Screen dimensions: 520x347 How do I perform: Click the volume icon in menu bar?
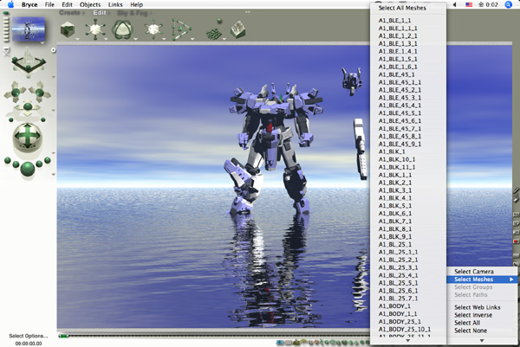point(455,4)
